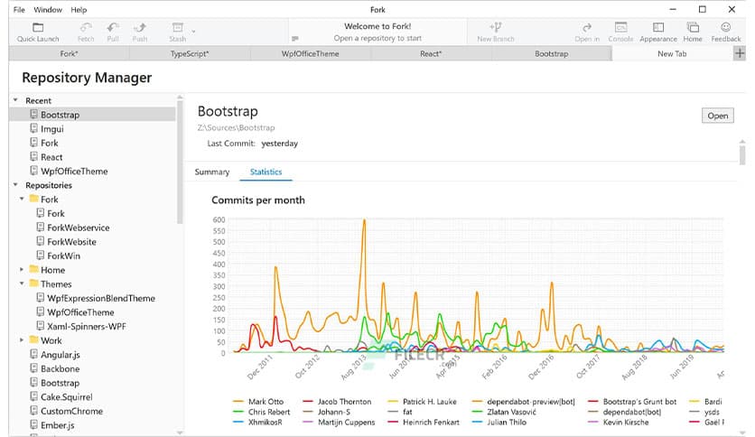Click the Feedback smiley icon
This screenshot has width=755, height=437.
click(726, 28)
